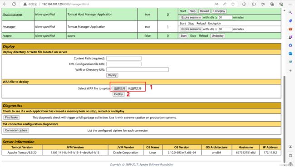Start the /oapro application
The image size is (295, 167).
pyautogui.click(x=183, y=36)
